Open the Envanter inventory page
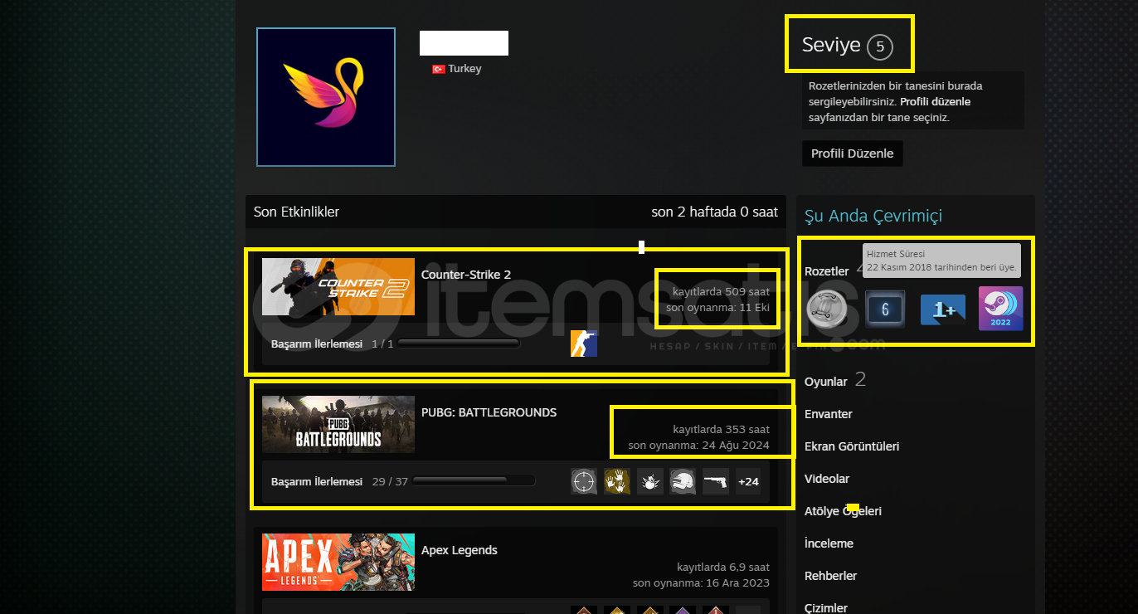The width and height of the screenshot is (1138, 614). (x=829, y=414)
